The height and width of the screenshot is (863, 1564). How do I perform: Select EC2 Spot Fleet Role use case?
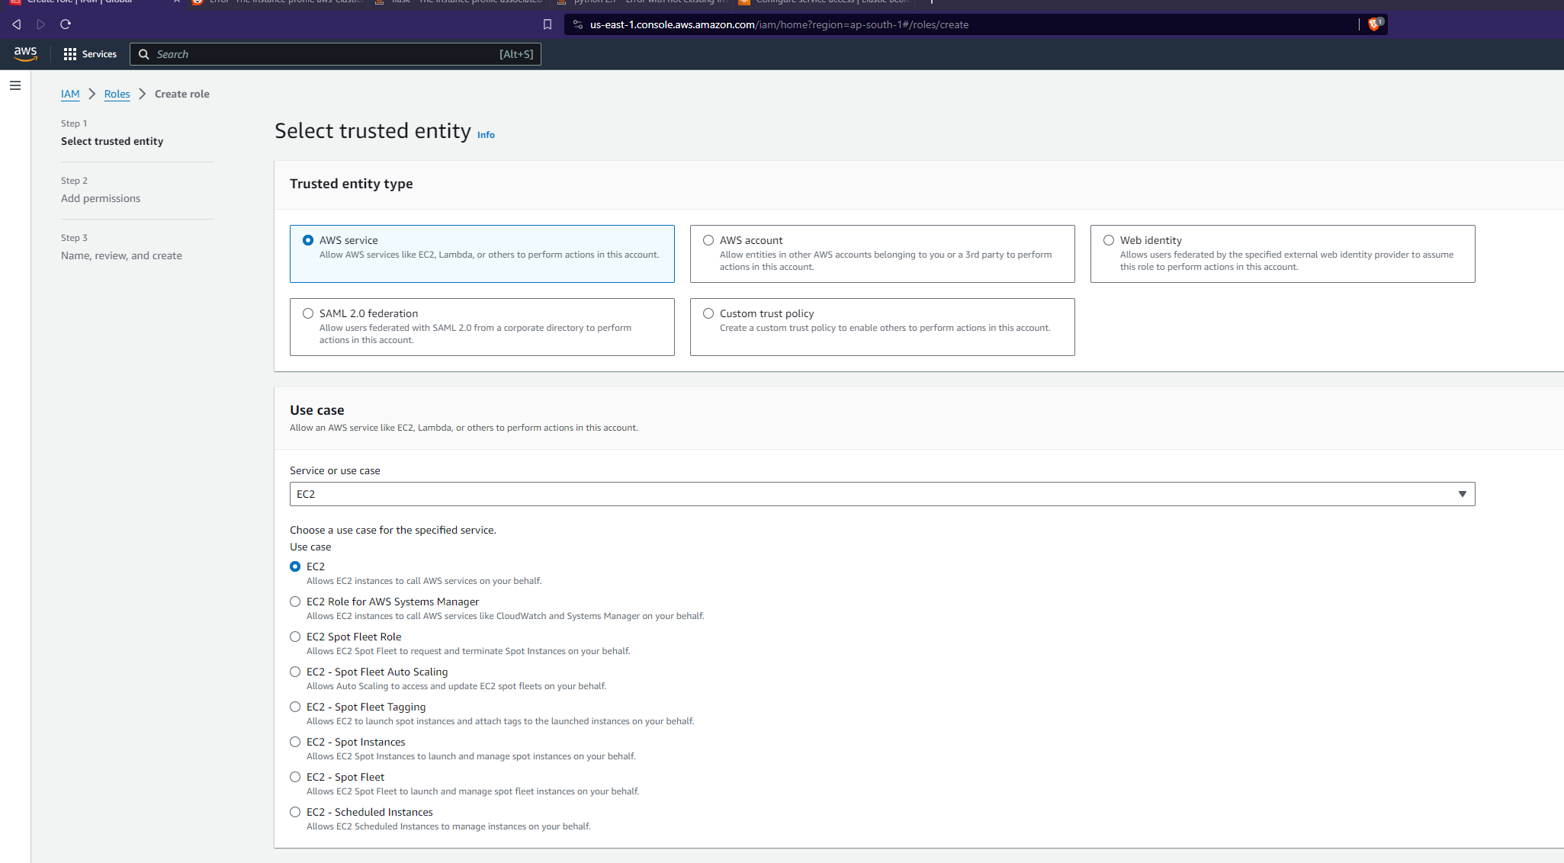pyautogui.click(x=295, y=637)
